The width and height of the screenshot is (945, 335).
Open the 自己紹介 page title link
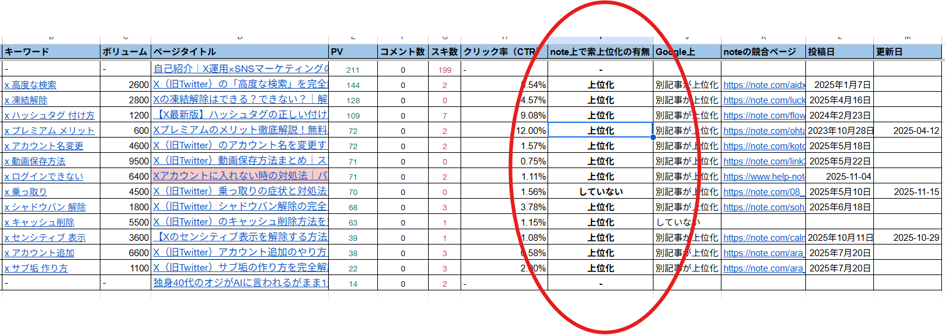[240, 69]
